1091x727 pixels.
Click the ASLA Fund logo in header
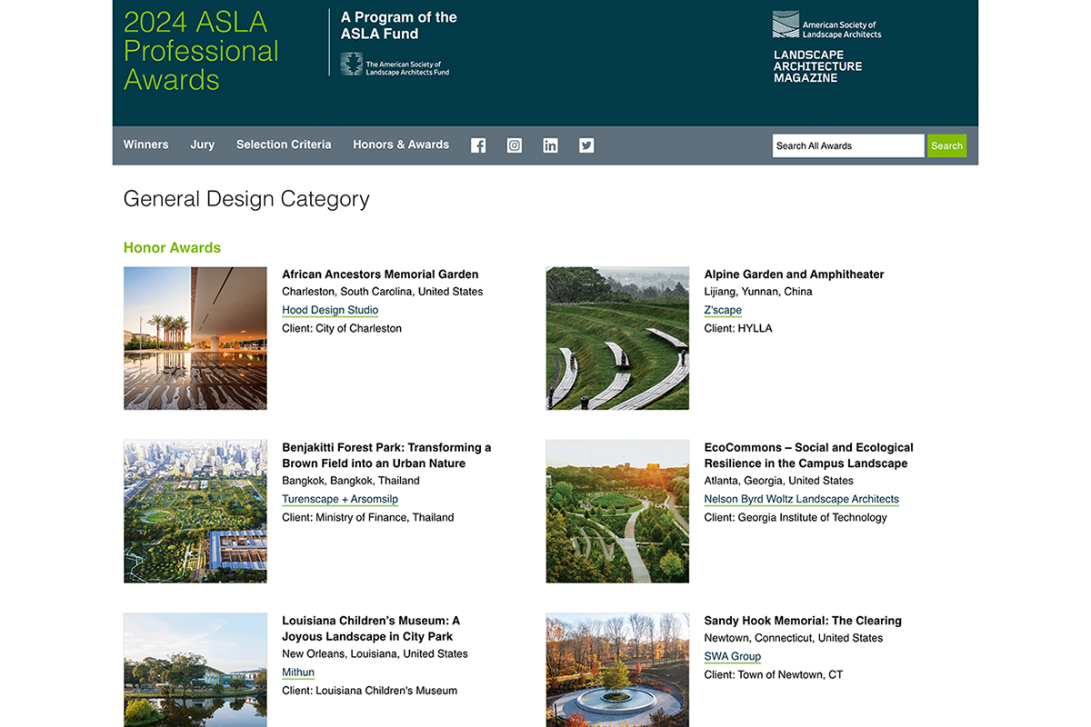[395, 65]
